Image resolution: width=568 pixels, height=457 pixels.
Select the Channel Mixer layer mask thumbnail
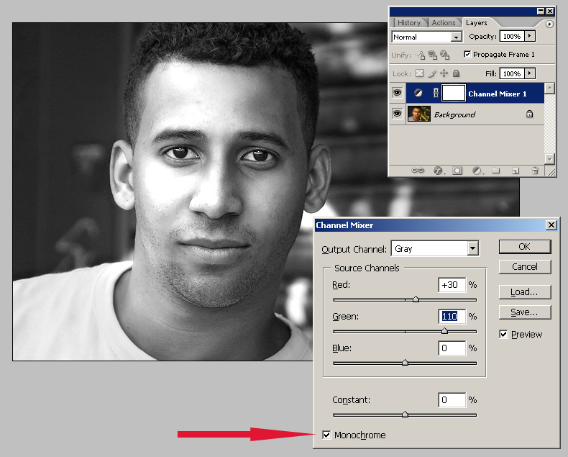click(454, 93)
